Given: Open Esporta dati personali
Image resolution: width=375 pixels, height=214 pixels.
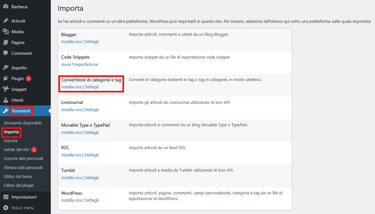Looking at the screenshot, I should point(23,158).
